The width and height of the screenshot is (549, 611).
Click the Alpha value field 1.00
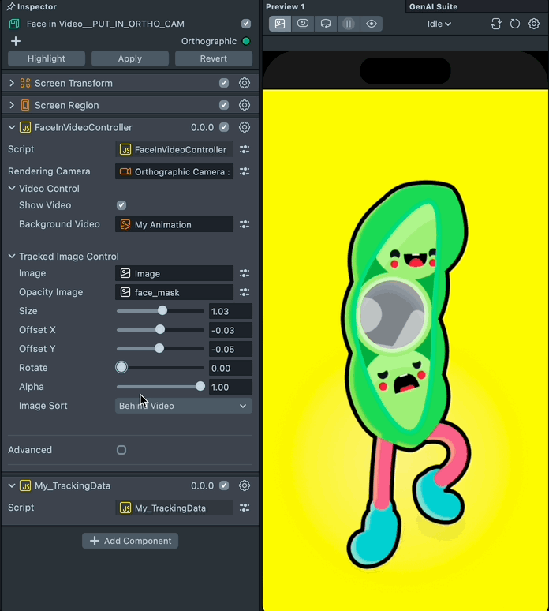(230, 388)
